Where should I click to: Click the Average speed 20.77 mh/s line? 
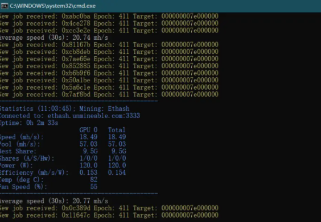53,201
